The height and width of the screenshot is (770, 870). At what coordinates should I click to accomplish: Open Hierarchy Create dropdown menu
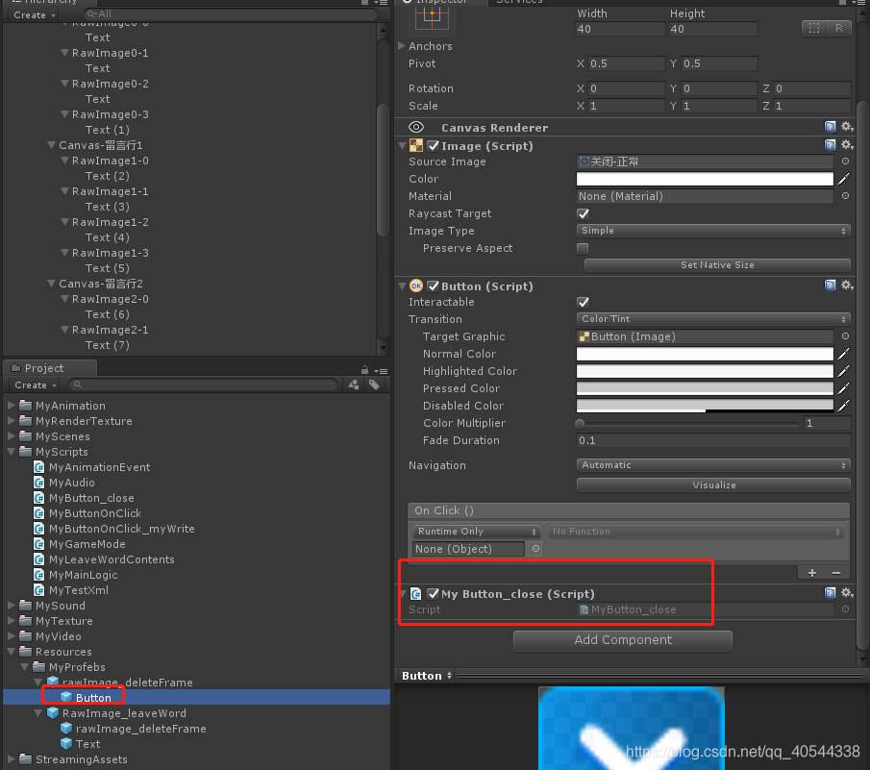click(x=35, y=15)
